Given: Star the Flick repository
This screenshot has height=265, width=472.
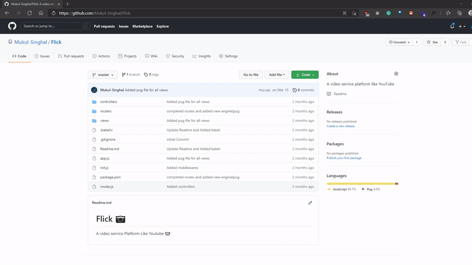Looking at the screenshot, I should (432, 42).
